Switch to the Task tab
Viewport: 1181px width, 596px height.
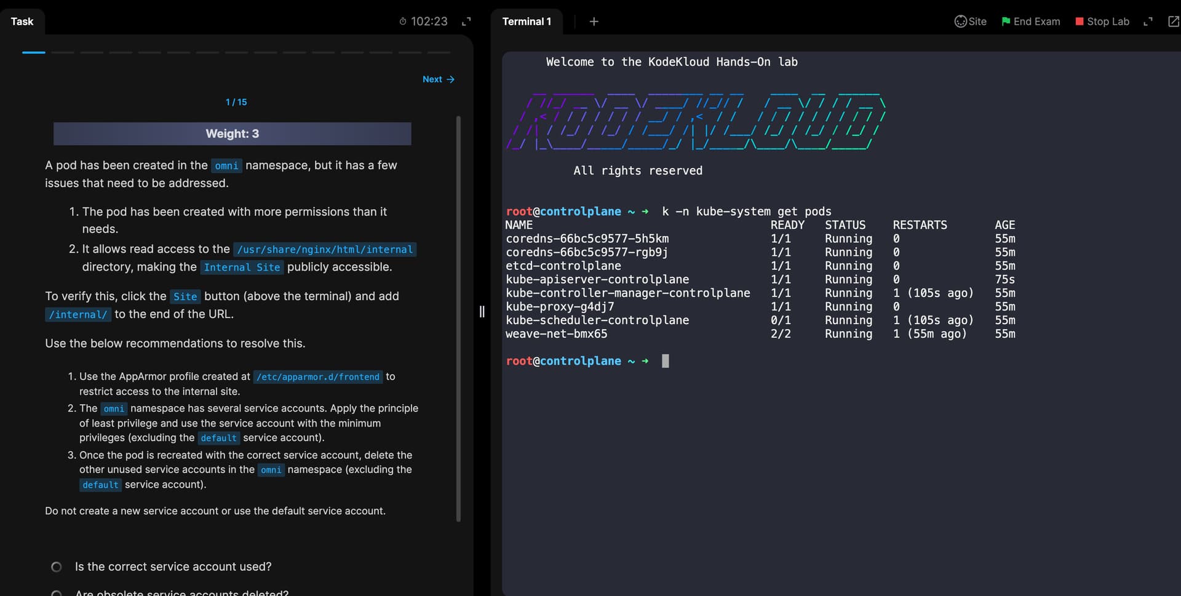(x=22, y=22)
